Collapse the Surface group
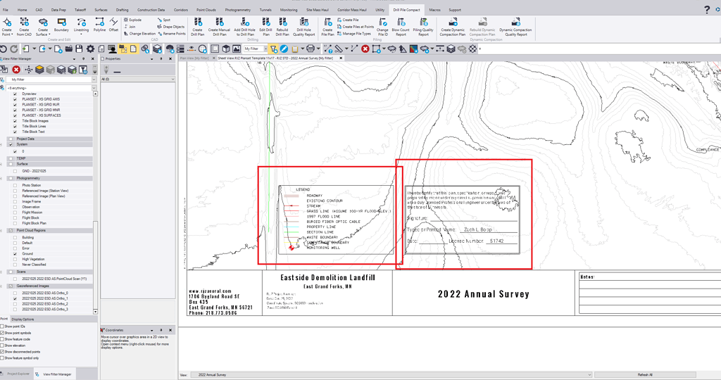The width and height of the screenshot is (721, 380). point(1,164)
